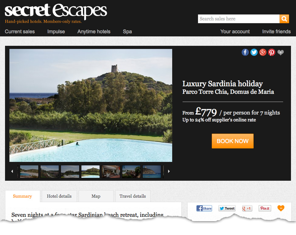Remove favourite with orange heart icon
The image size is (296, 235).
281,208
